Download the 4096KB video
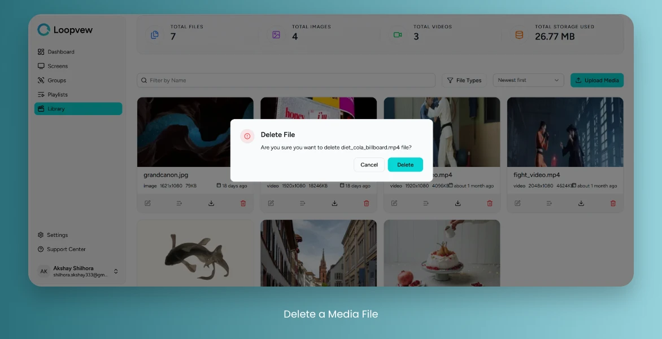662x339 pixels. pyautogui.click(x=458, y=203)
